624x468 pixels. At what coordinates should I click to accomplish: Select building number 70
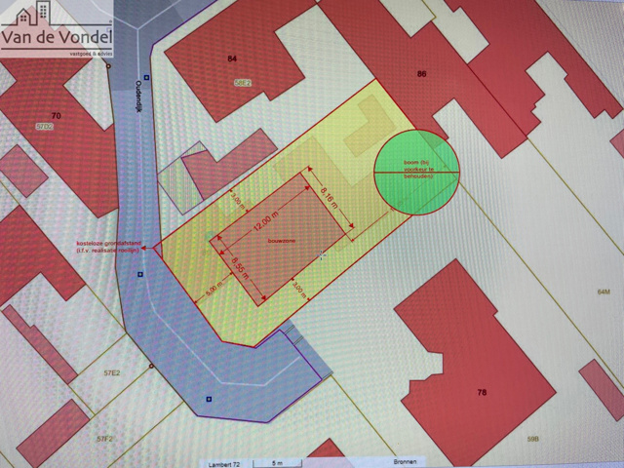tap(56, 116)
